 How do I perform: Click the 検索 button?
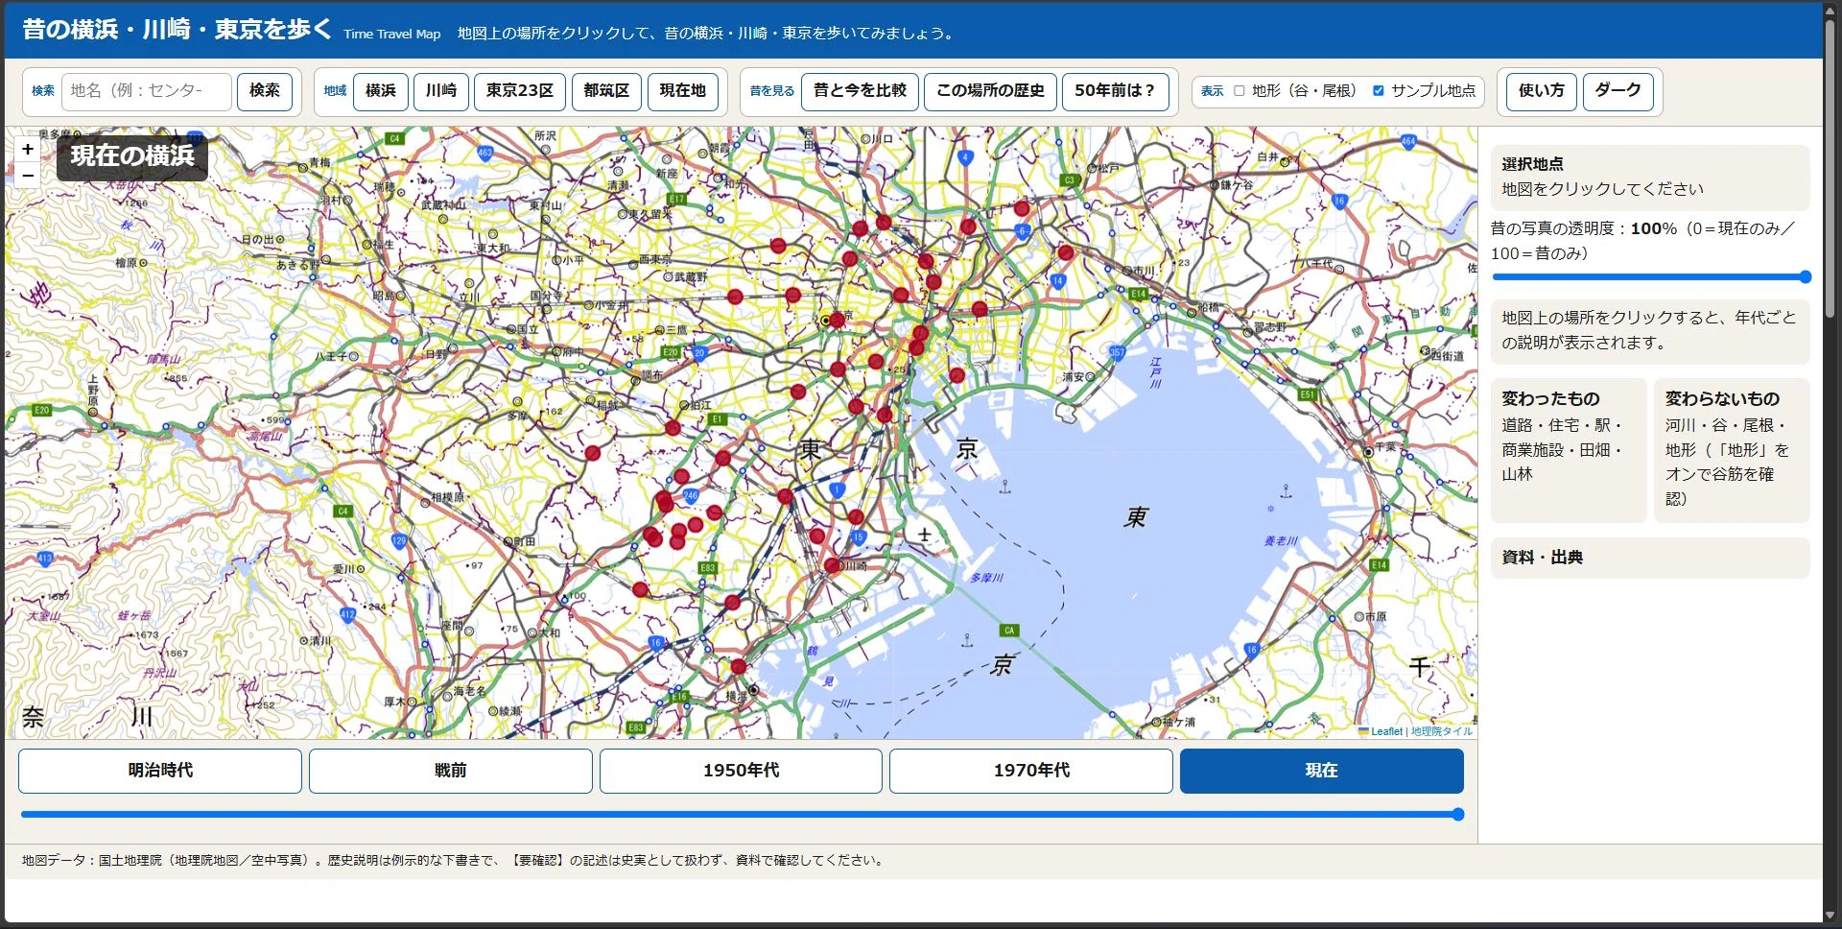pyautogui.click(x=265, y=91)
